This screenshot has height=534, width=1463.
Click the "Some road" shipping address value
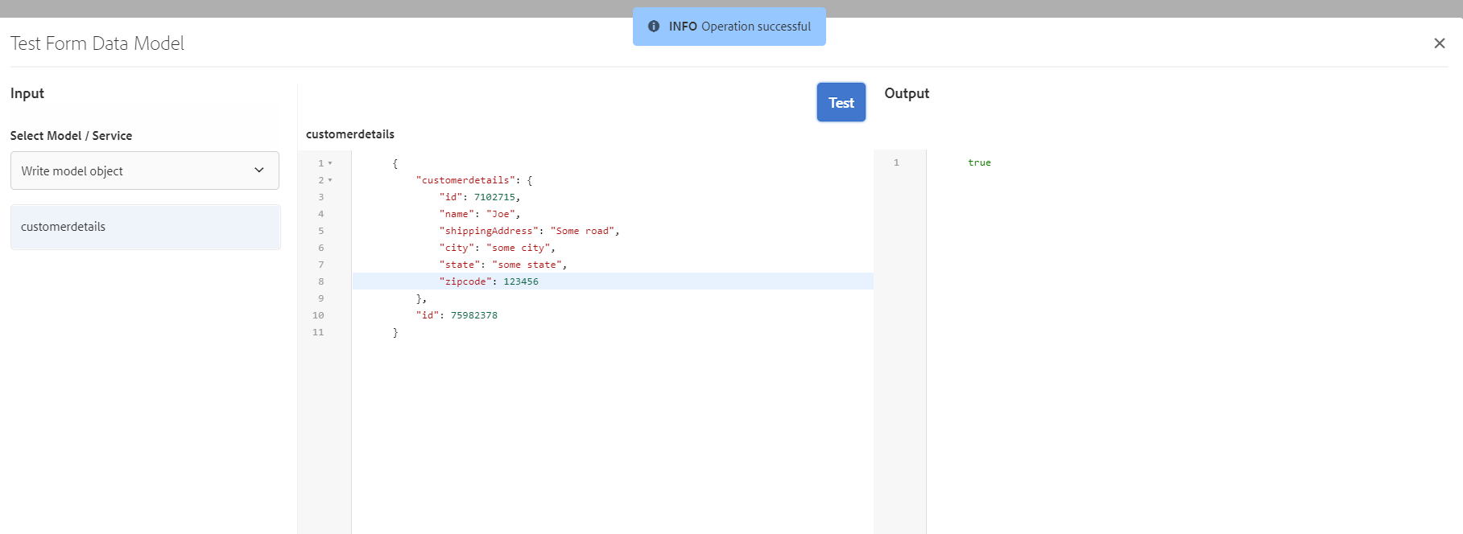(x=582, y=231)
